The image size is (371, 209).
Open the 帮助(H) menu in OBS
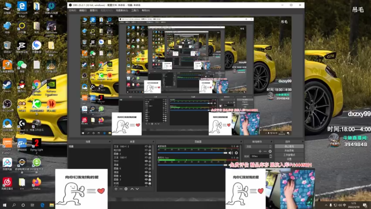point(146,10)
